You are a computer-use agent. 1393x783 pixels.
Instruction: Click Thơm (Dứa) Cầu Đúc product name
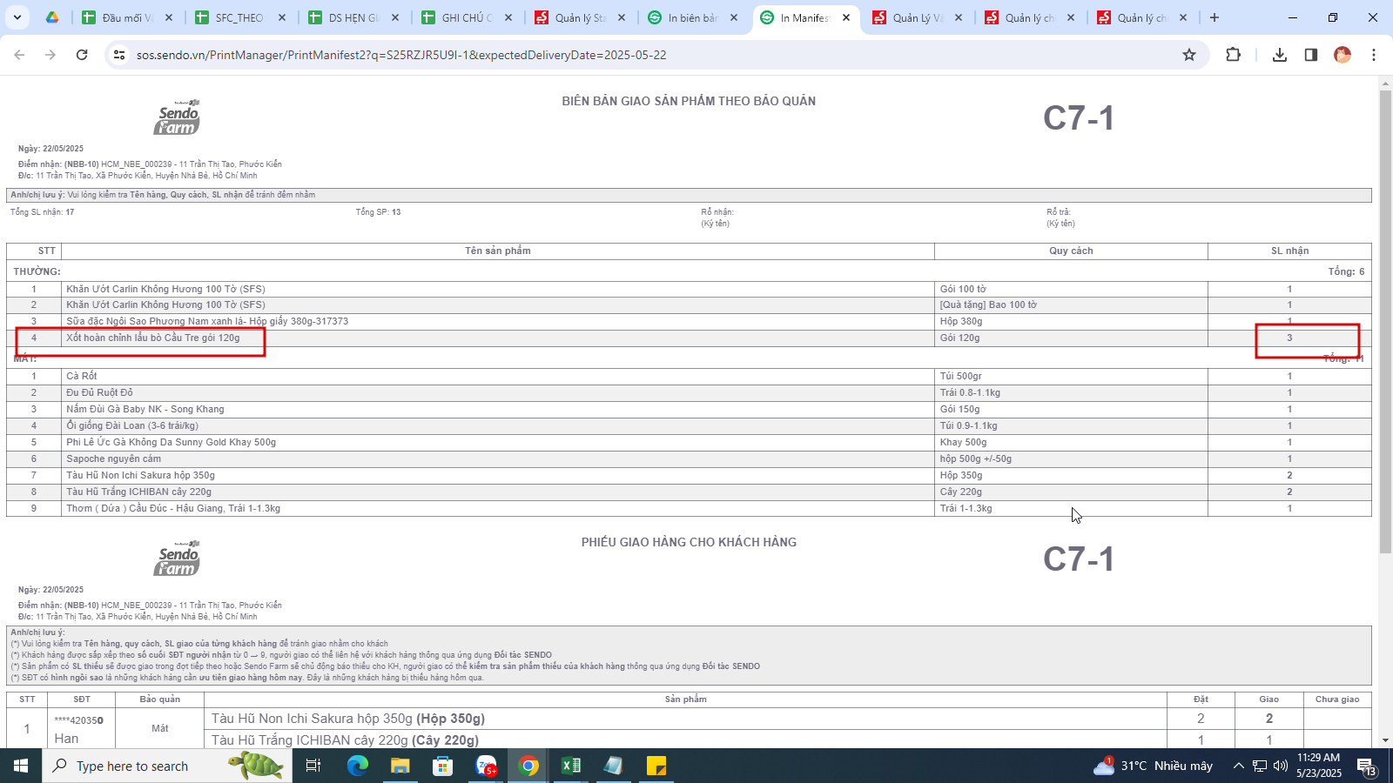click(173, 508)
